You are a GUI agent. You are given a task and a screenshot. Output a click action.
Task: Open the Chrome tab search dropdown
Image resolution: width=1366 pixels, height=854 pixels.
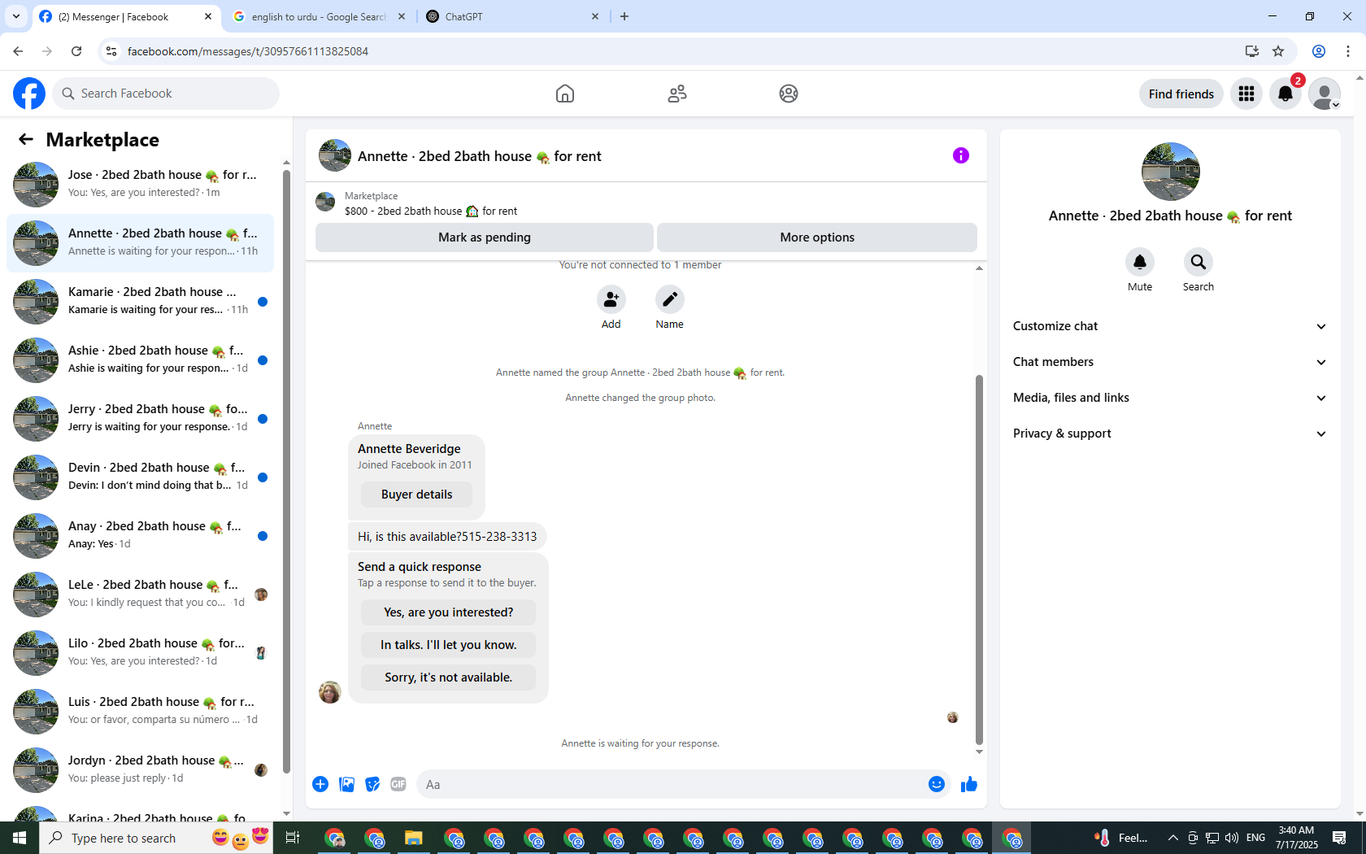pyautogui.click(x=16, y=16)
